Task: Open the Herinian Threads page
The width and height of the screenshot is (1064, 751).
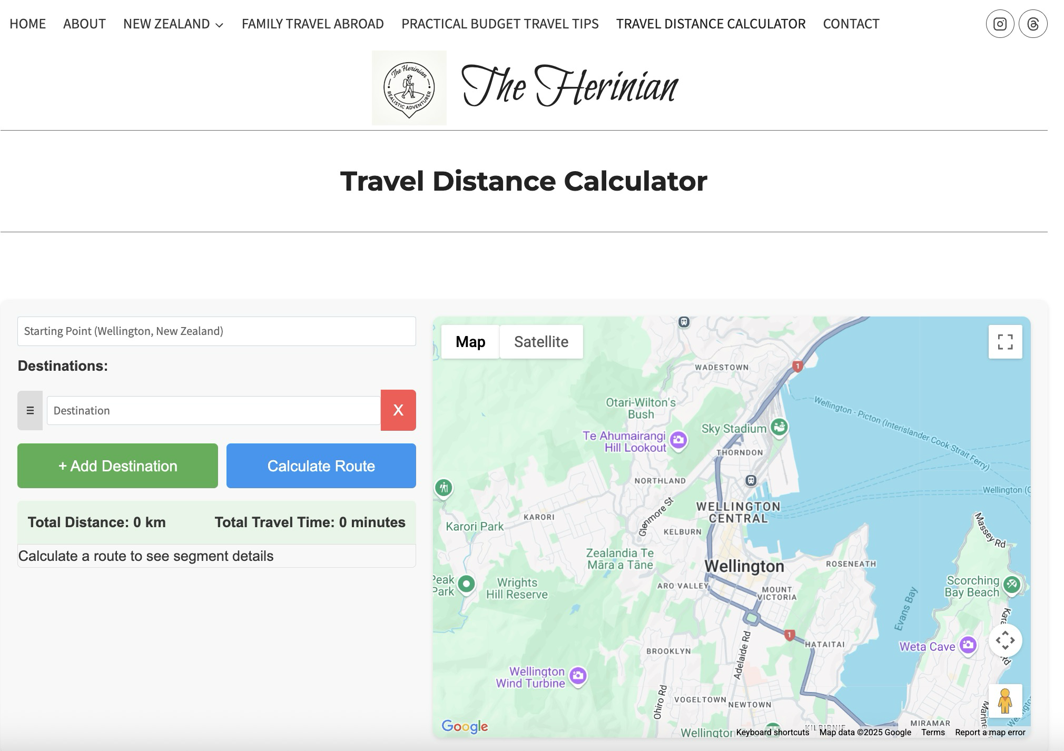Action: 1034,24
